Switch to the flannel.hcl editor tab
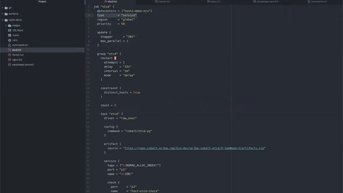Image resolution: width=343 pixels, height=193 pixels. 162,2
